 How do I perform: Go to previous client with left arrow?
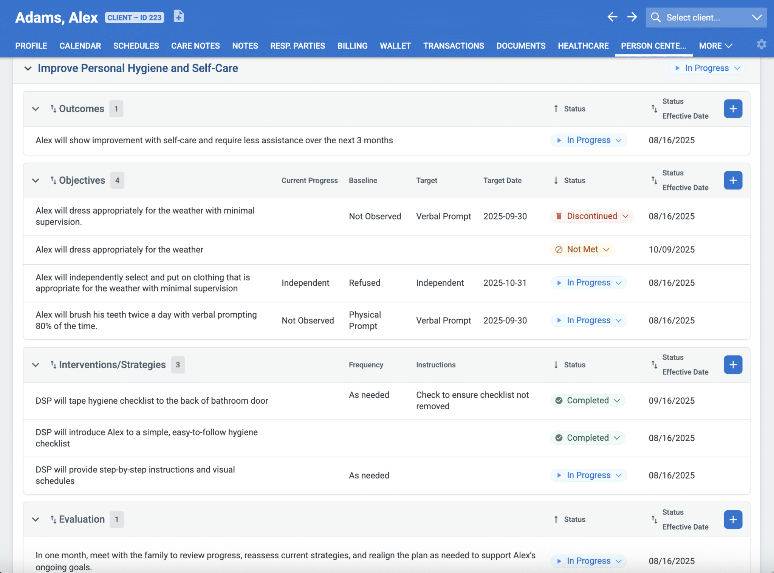[x=612, y=17]
